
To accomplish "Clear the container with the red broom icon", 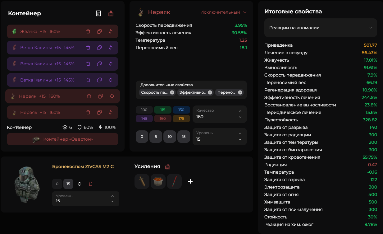I will pos(111,13).
